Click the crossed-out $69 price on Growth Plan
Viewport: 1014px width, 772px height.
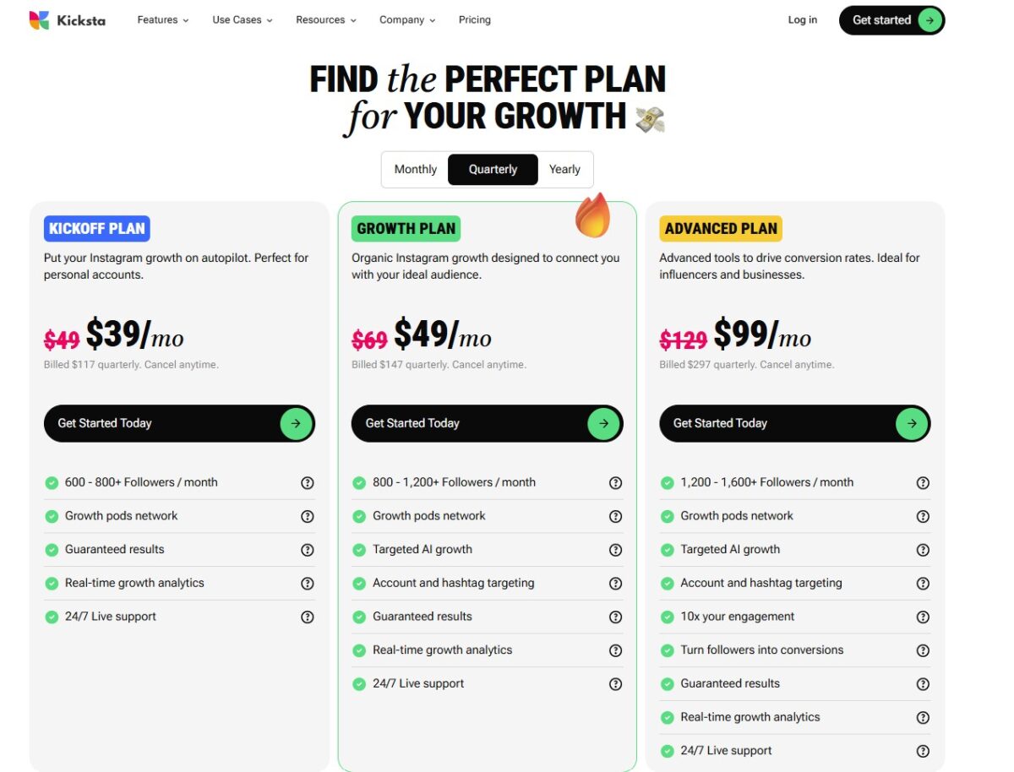click(x=370, y=337)
